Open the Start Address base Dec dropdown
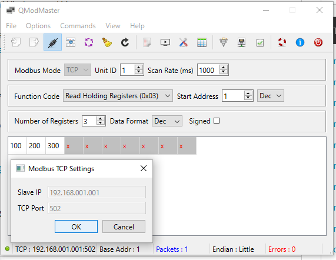Screen dimensions: 336x260 [x=271, y=96]
